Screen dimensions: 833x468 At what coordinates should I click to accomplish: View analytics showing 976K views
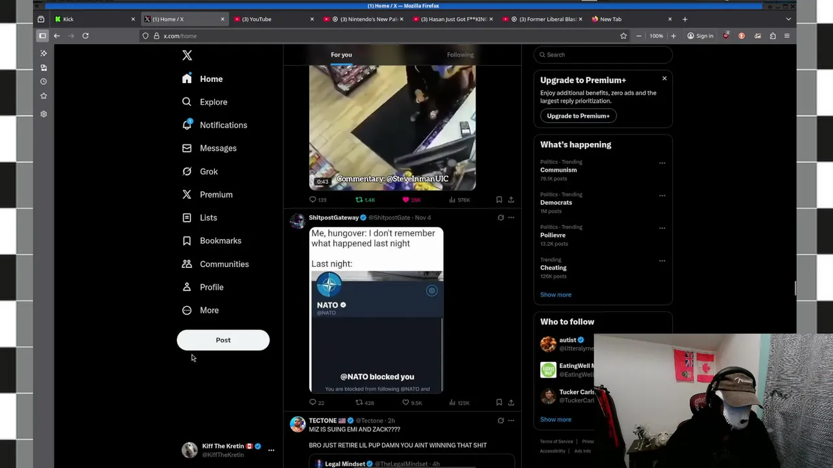point(459,200)
